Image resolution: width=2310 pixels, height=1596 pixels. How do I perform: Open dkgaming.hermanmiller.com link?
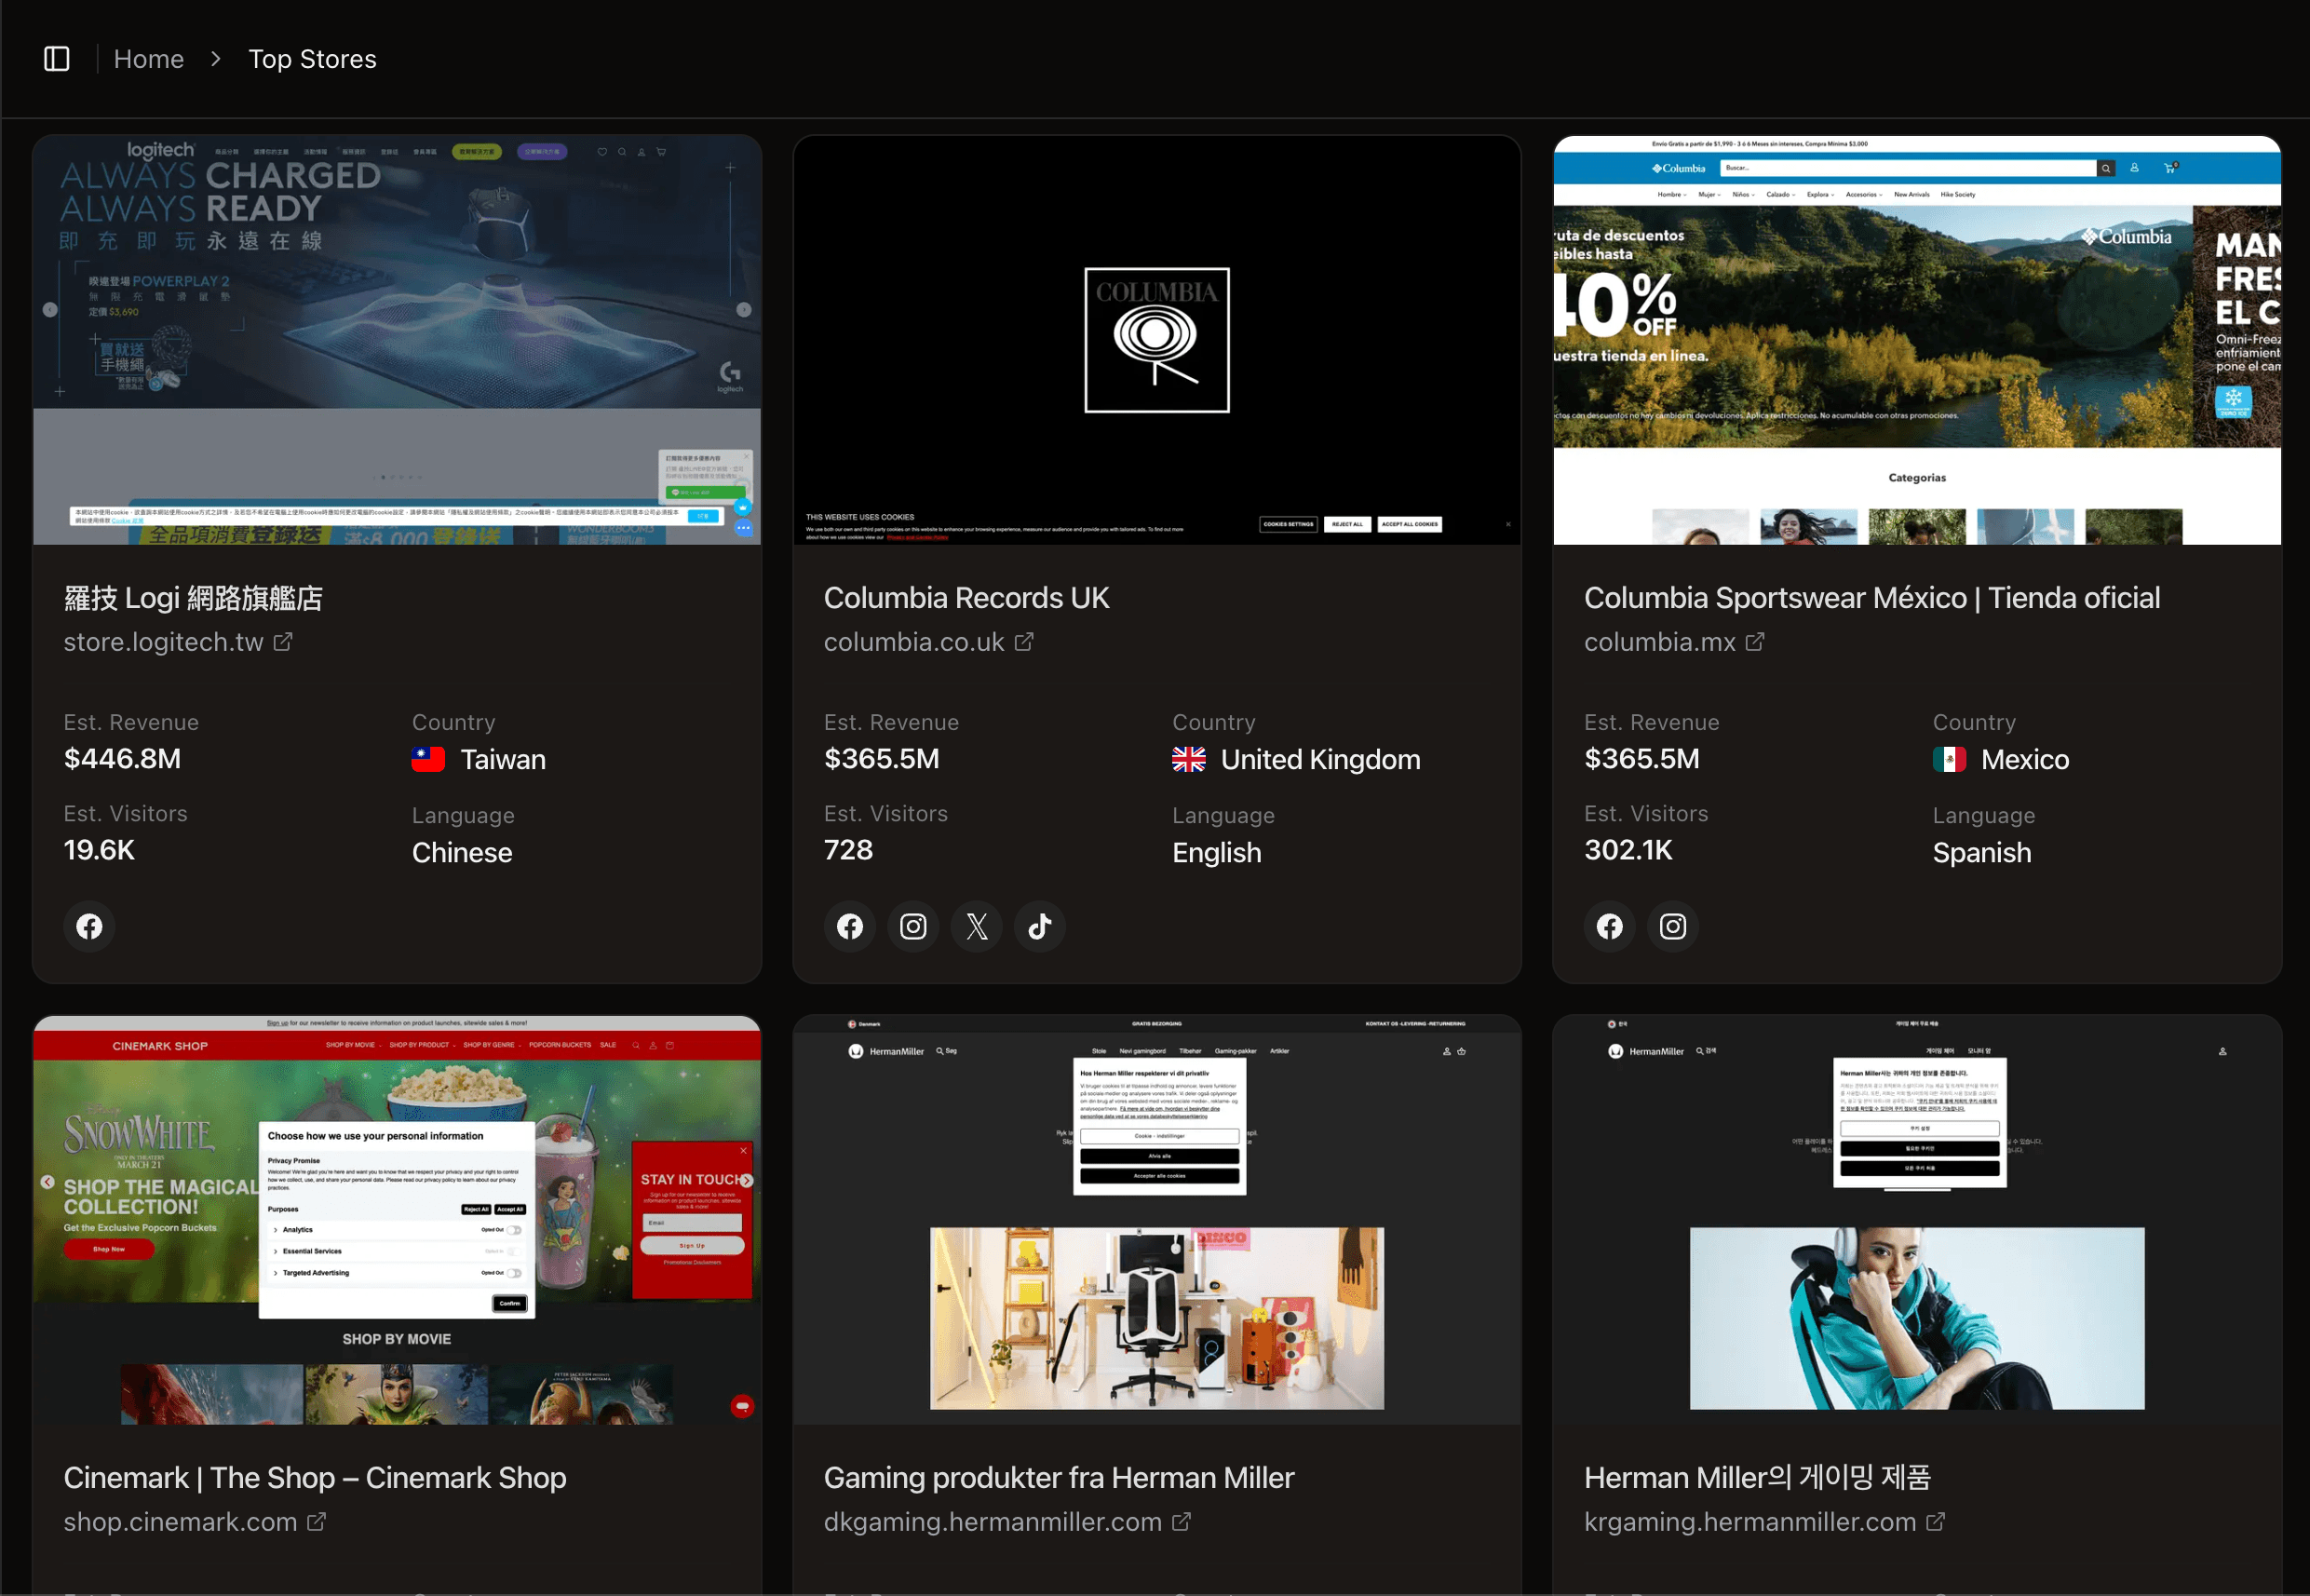tap(992, 1522)
